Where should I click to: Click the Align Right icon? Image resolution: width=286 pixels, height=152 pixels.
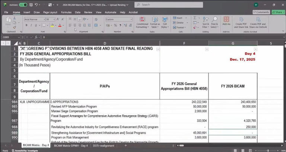coord(80,25)
